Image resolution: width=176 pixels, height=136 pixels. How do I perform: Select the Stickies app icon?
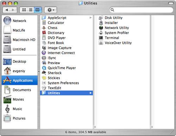[44, 78]
